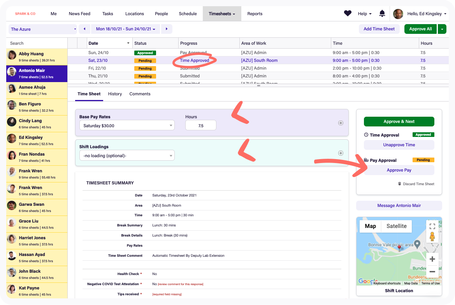455x305 pixels.
Task: Click the Spark & Co logo
Action: [x=25, y=14]
